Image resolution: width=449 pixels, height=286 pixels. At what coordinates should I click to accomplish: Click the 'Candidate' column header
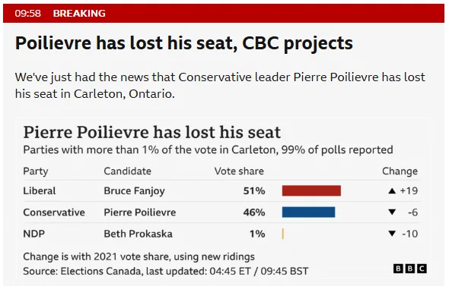pos(127,171)
